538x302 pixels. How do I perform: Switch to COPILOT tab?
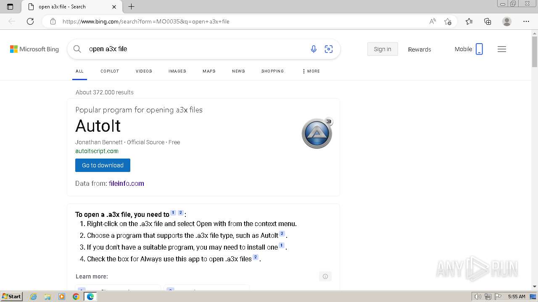[110, 71]
